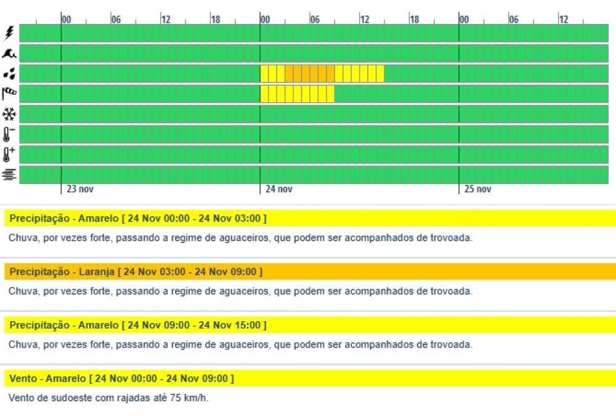Screen dimensions: 616x416
Task: Click the 23 nov date marker
Action: (80, 189)
